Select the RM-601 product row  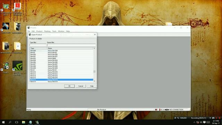pos(61,57)
